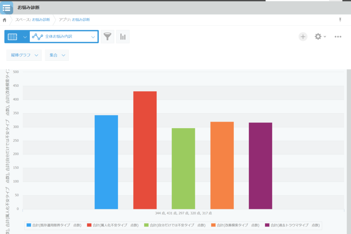Select the table view icon
The width and height of the screenshot is (351, 234).
click(x=12, y=37)
